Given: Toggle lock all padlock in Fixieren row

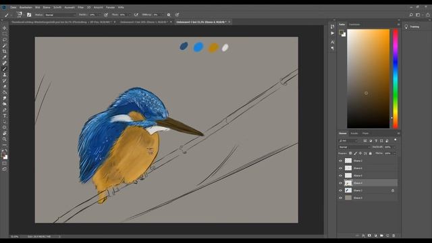Looking at the screenshot, I should (x=371, y=153).
